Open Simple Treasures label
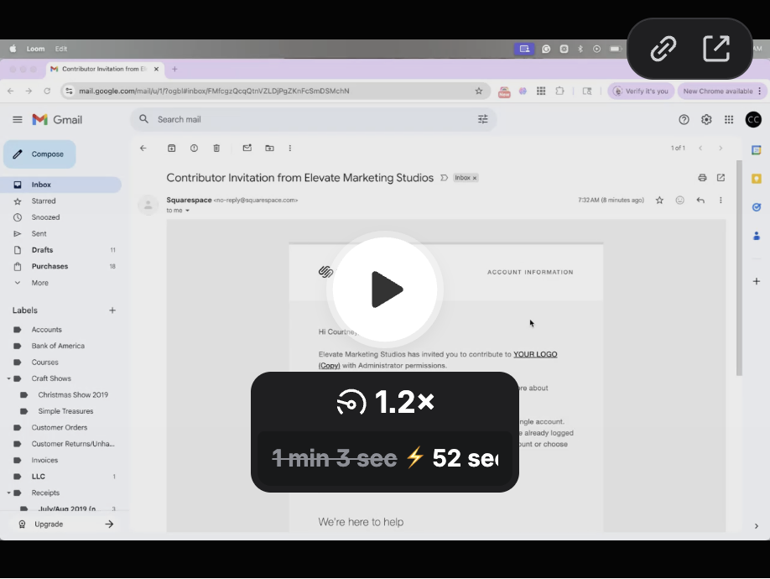 [65, 411]
